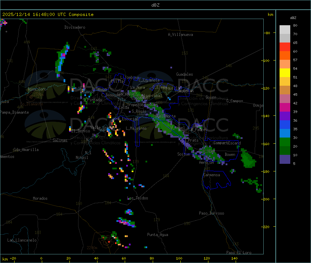Click the Morados label
This screenshot has height=263, width=311.
click(x=40, y=198)
